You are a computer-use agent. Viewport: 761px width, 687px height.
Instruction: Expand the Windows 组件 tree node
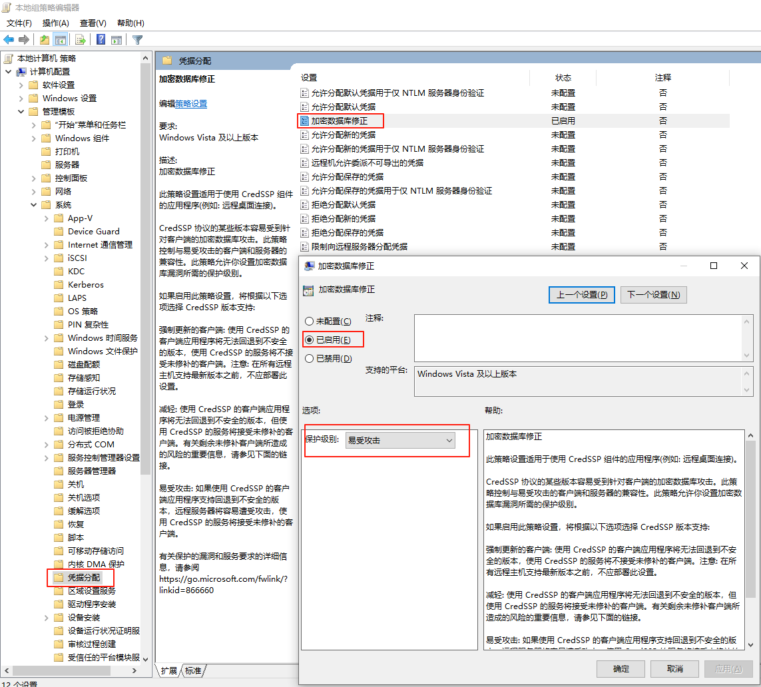click(34, 138)
